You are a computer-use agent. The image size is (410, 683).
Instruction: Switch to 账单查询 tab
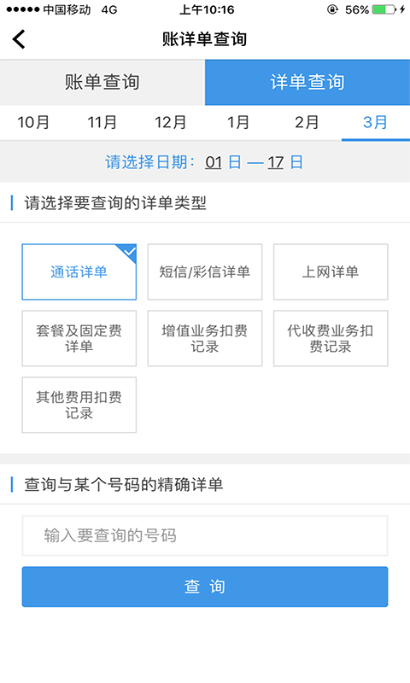102,82
